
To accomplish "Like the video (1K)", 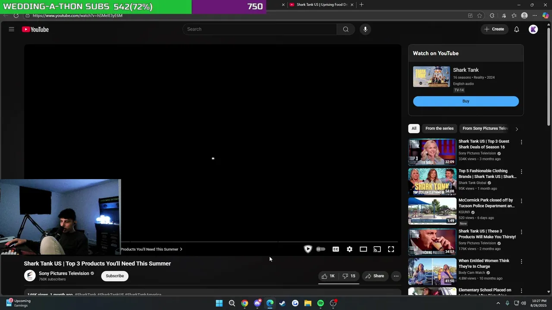I will 328,276.
